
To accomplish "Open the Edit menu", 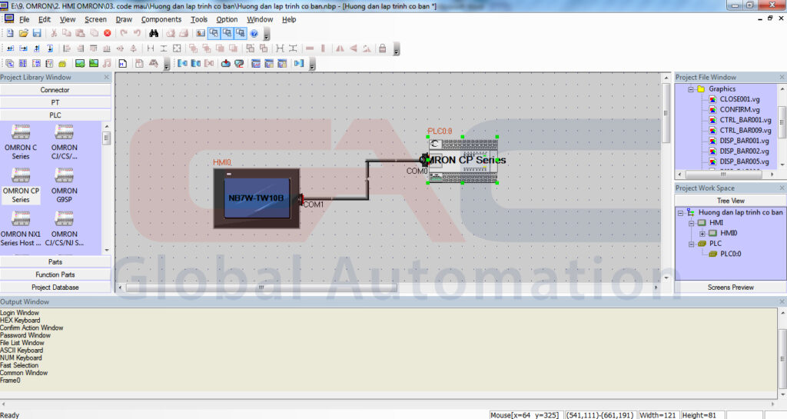I will tap(45, 19).
